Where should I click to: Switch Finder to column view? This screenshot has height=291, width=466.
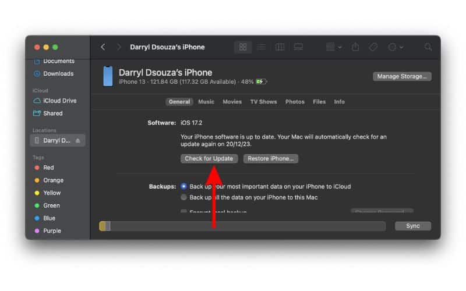280,47
